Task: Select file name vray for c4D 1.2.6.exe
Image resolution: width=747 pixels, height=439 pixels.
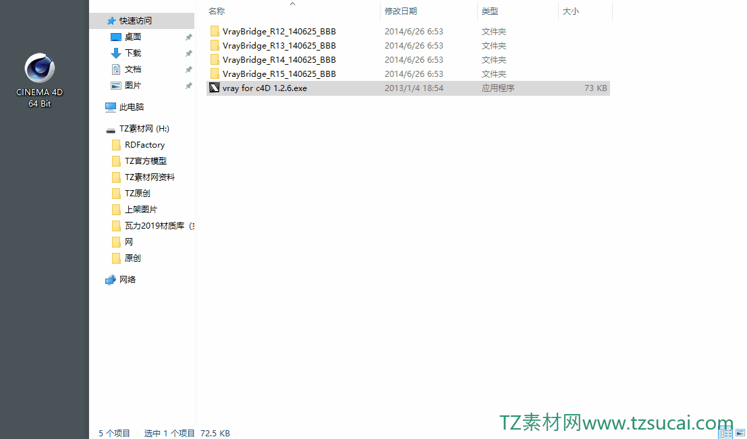Action: click(x=265, y=88)
